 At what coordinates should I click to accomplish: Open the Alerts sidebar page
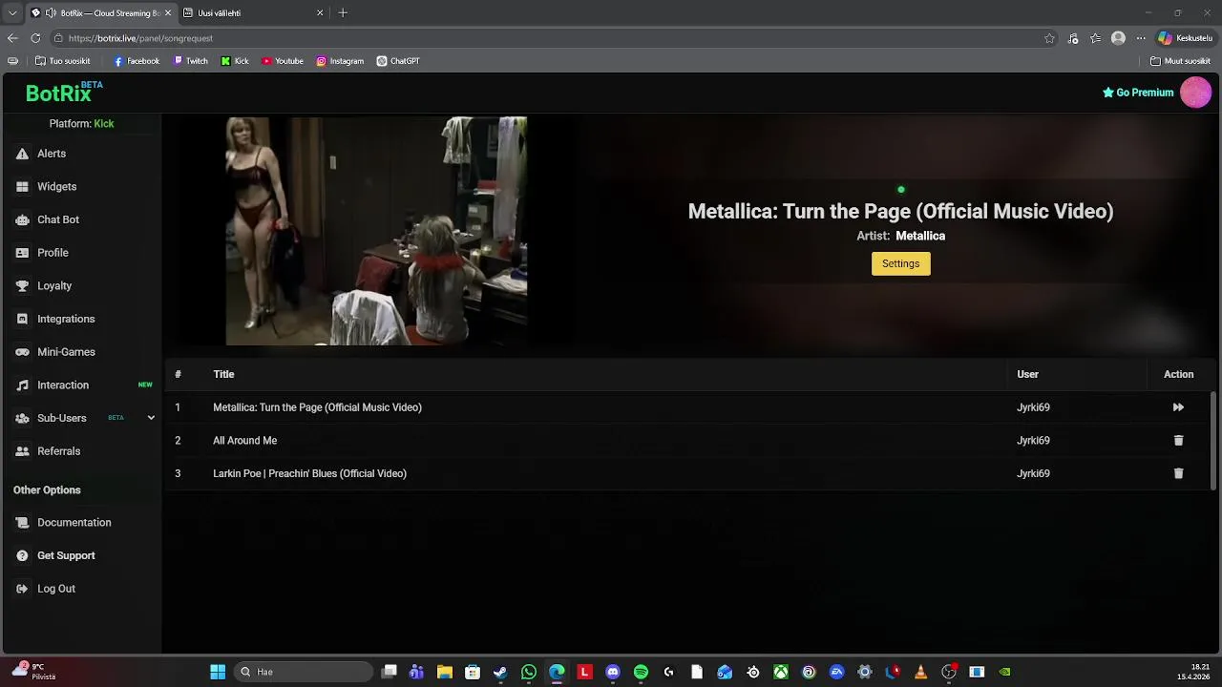point(52,154)
